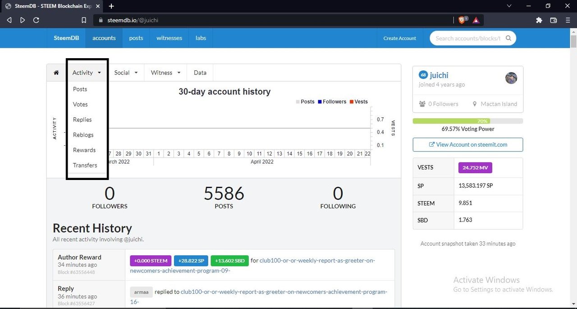Viewport: 577px width, 309px height.
Task: Click the steemdb.io address bar URL
Action: pos(133,20)
